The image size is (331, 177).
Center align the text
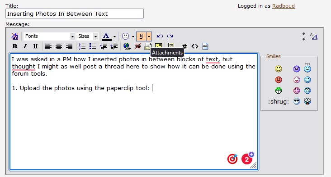click(x=59, y=46)
